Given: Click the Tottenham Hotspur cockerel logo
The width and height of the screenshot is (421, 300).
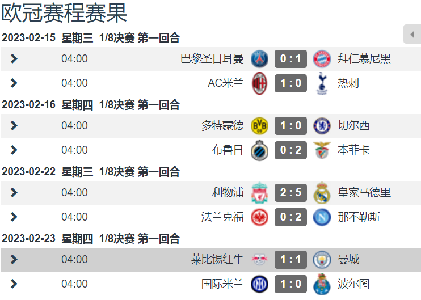Looking at the screenshot, I should 322,83.
